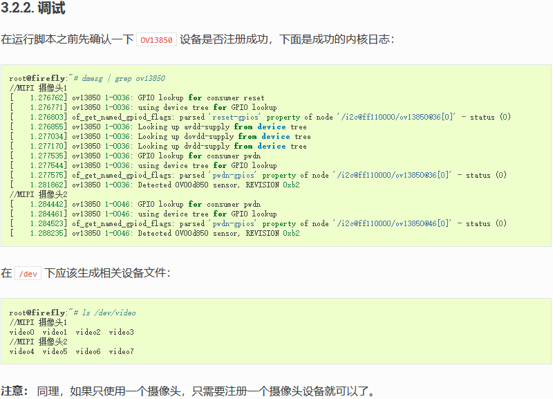Click log line with timestamp 1.276771
Viewport: 553px width, 399px height.
[x=144, y=107]
